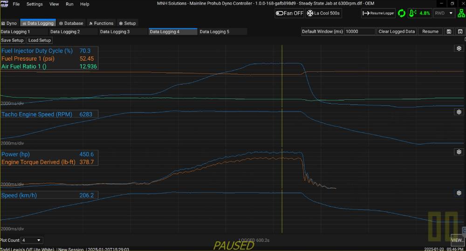Click the save floppy disk icon

(x=449, y=32)
